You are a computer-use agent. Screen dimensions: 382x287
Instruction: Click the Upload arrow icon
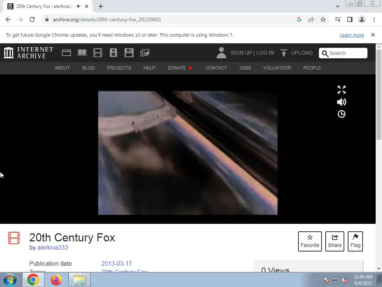coord(284,53)
